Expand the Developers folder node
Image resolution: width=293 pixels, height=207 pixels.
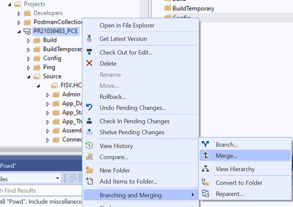point(19,13)
